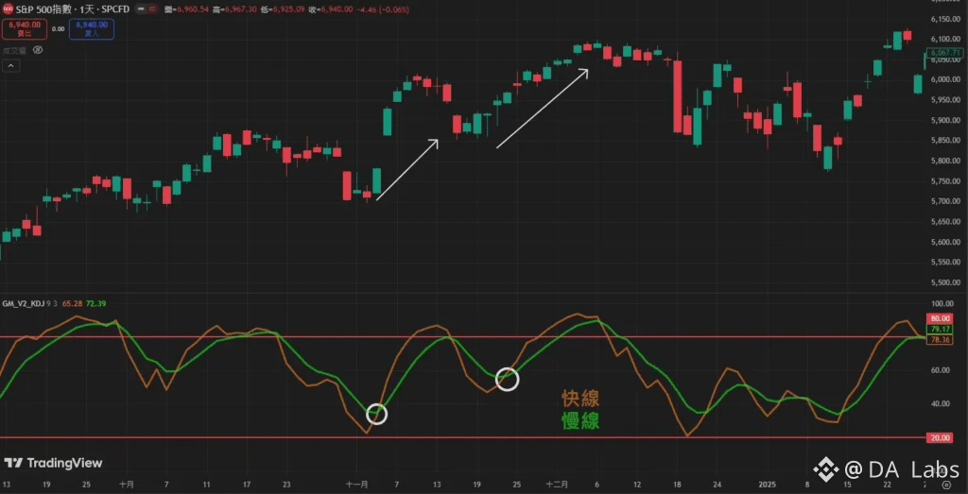Screen dimensions: 968x494
Task: Click the orange 65.28 KDJ legend value
Action: pyautogui.click(x=74, y=304)
